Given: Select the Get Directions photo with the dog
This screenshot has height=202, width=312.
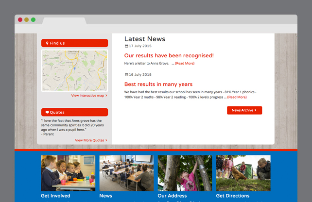Looking at the screenshot, I should [243, 173].
